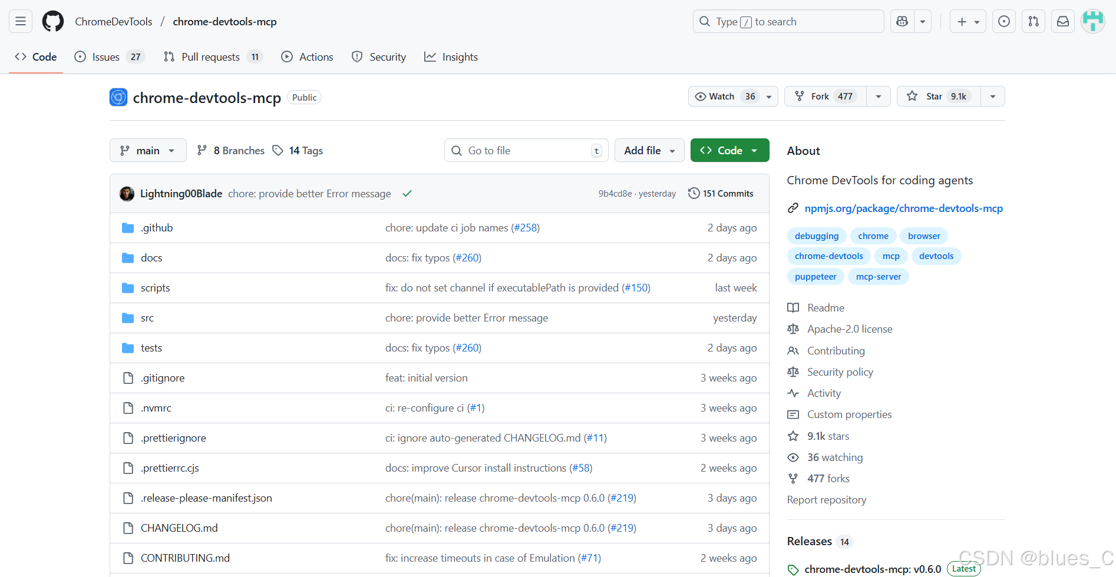Open Copilot from the search bar icon
This screenshot has height=577, width=1116.
[902, 21]
